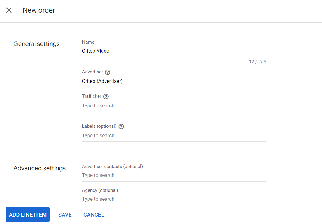Cancel the order creation
Viewport: 322px width, 224px height.
(94, 215)
